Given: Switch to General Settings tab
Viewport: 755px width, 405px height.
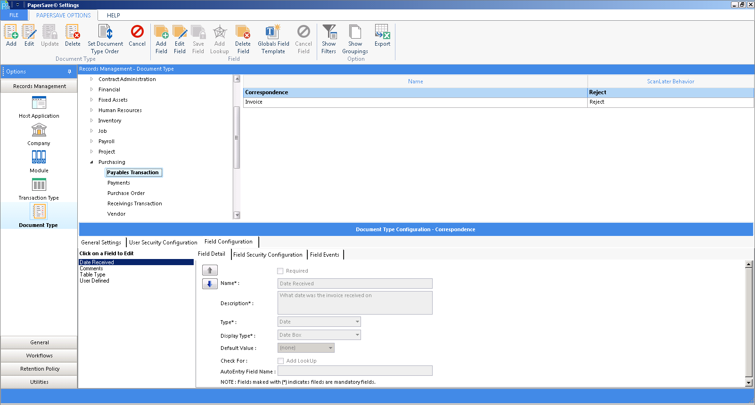Looking at the screenshot, I should pyautogui.click(x=101, y=243).
